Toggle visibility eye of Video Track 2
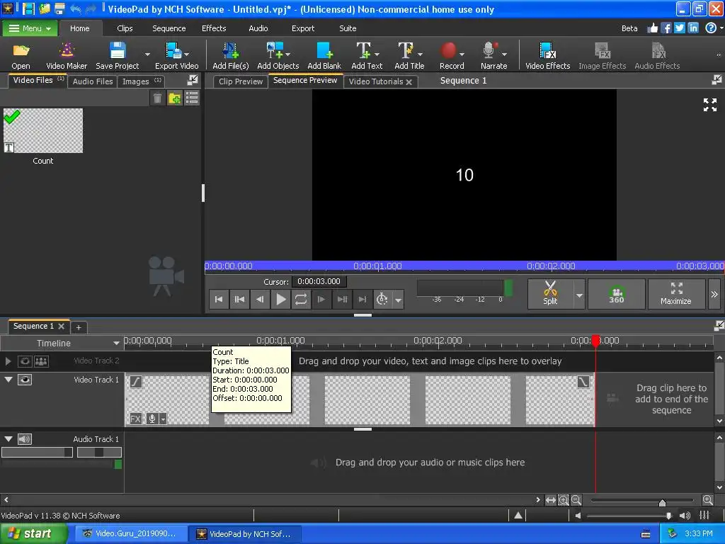The image size is (725, 544). 25,361
